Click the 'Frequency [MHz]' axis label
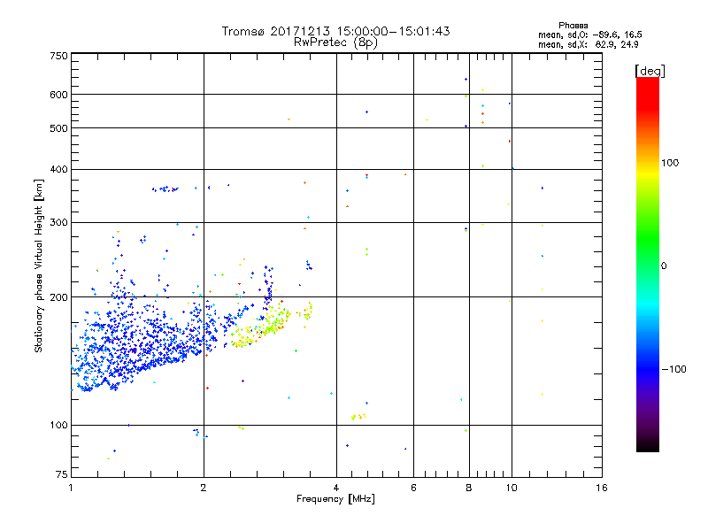The width and height of the screenshot is (708, 531). coord(335,499)
